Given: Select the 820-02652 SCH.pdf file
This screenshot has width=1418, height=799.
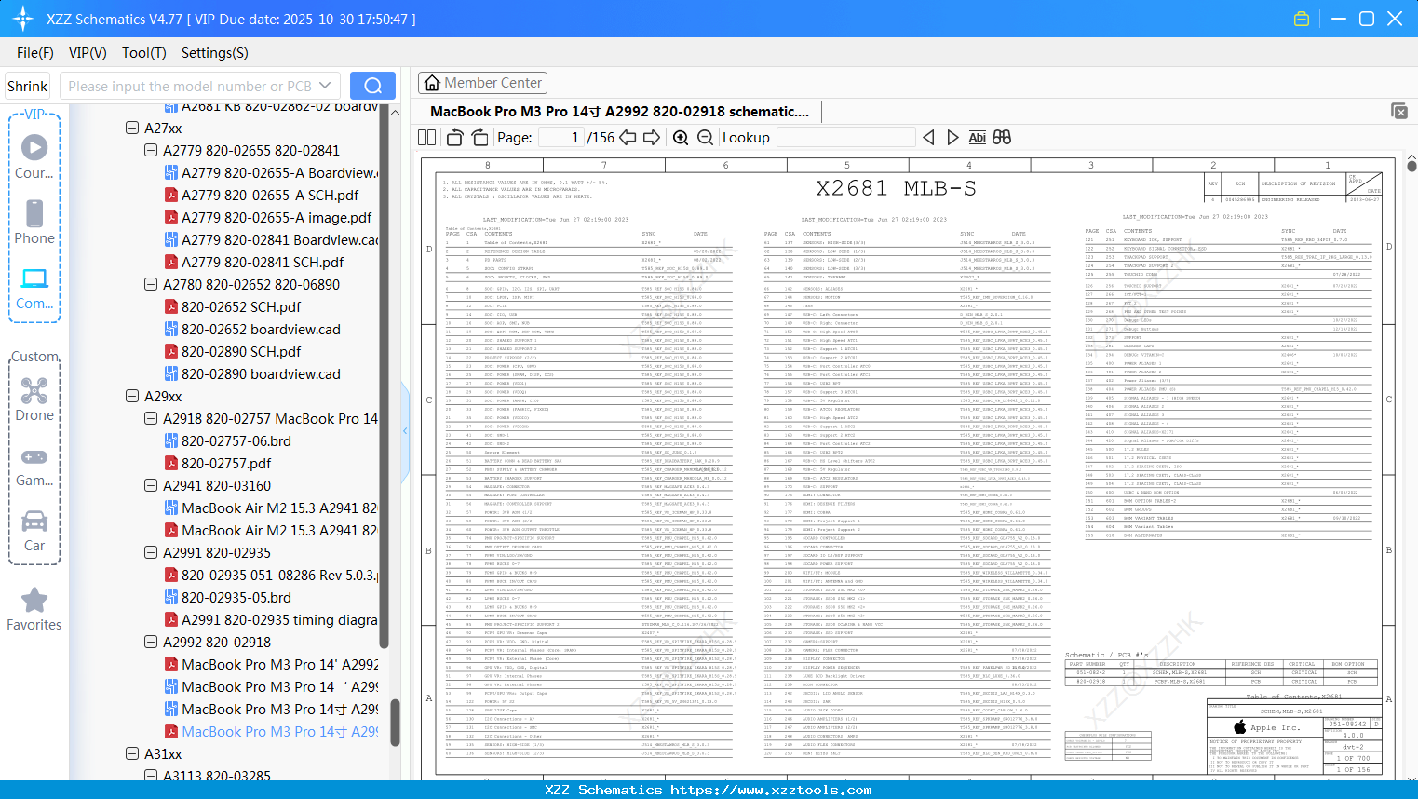Looking at the screenshot, I should [x=241, y=306].
